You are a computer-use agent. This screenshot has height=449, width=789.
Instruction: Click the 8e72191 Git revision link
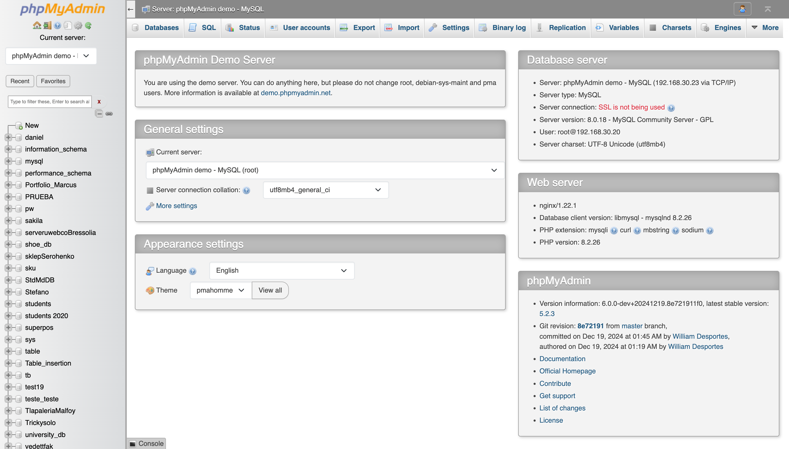[x=590, y=326]
